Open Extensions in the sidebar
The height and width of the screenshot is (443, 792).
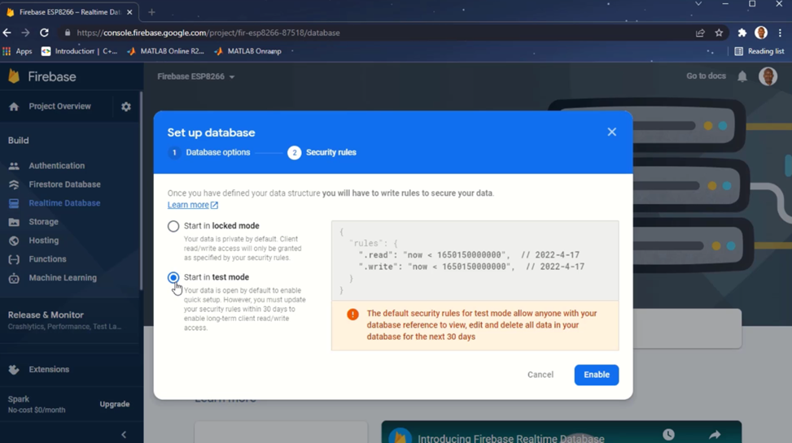(49, 369)
